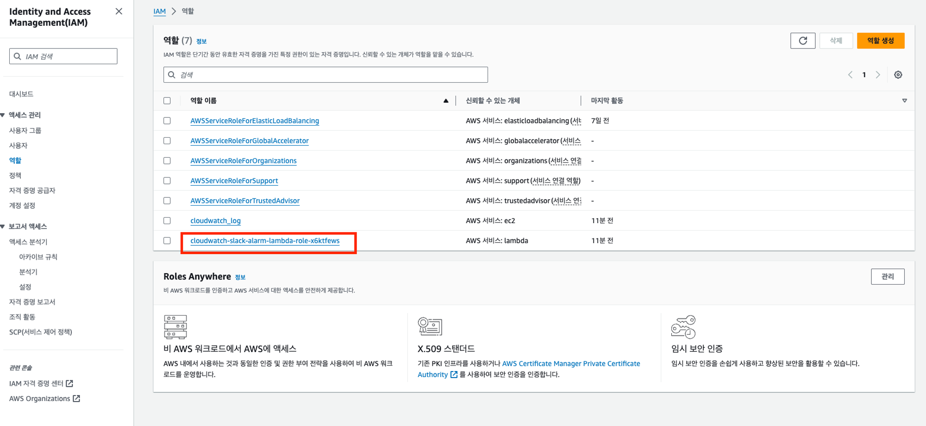Open cloudwatch-slack-alarm-lambda-role-x6ktfews link

pyautogui.click(x=265, y=241)
